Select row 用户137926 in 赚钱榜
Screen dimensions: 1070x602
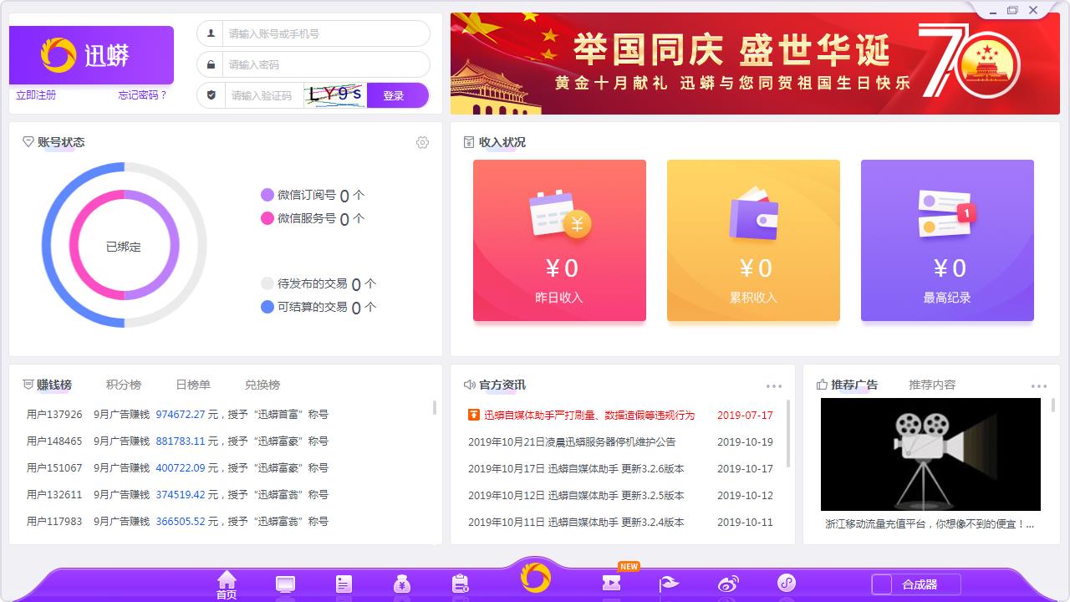(177, 415)
